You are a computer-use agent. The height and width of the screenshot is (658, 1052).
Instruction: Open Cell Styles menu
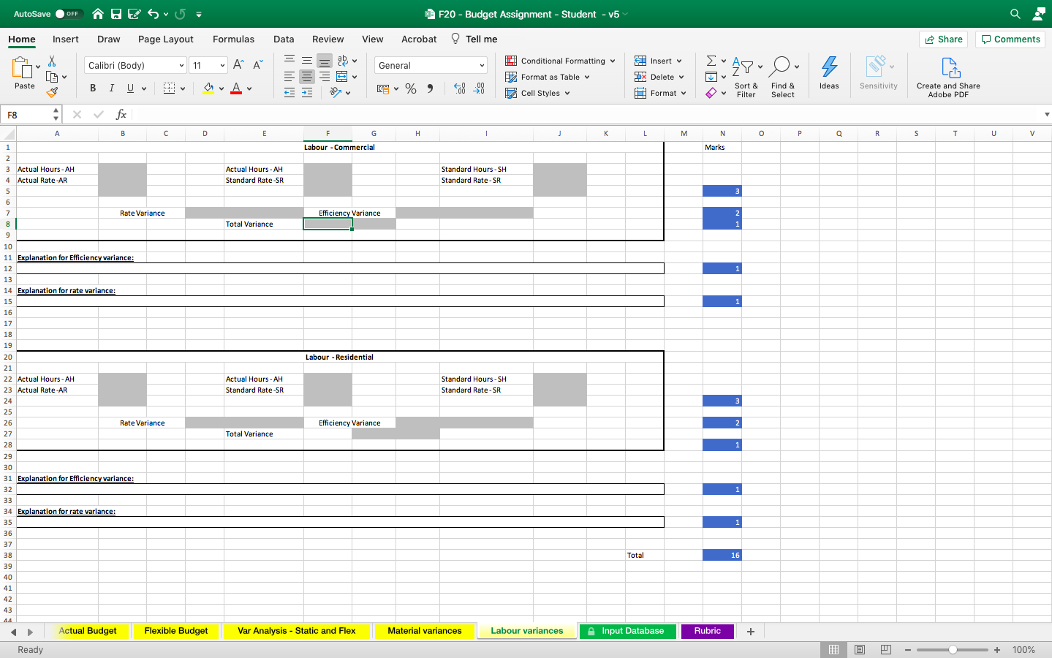[x=537, y=93]
